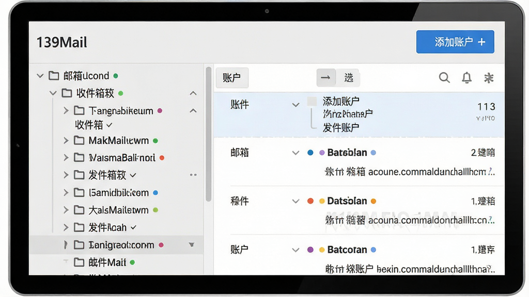The image size is (529, 297).
Task: Click the 113 count in 账件 row
Action: [x=486, y=107]
